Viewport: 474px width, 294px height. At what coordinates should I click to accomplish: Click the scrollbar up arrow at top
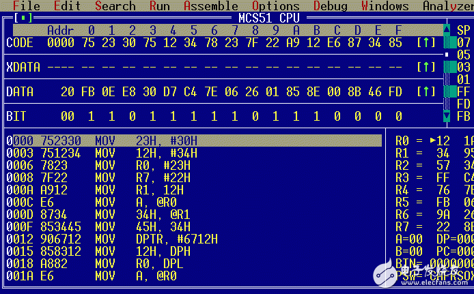[447, 31]
